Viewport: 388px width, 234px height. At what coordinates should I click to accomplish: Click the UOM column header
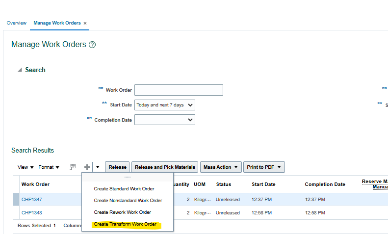(x=200, y=184)
